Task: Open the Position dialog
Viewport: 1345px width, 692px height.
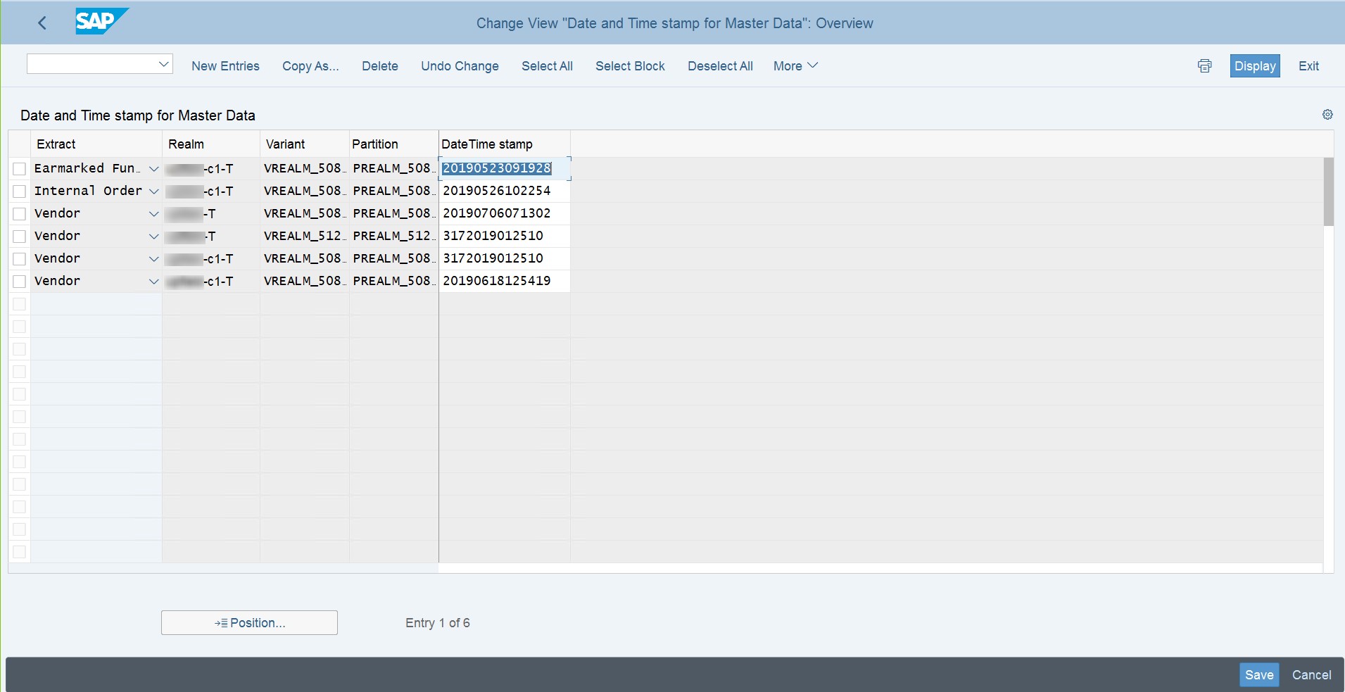Action: click(248, 622)
